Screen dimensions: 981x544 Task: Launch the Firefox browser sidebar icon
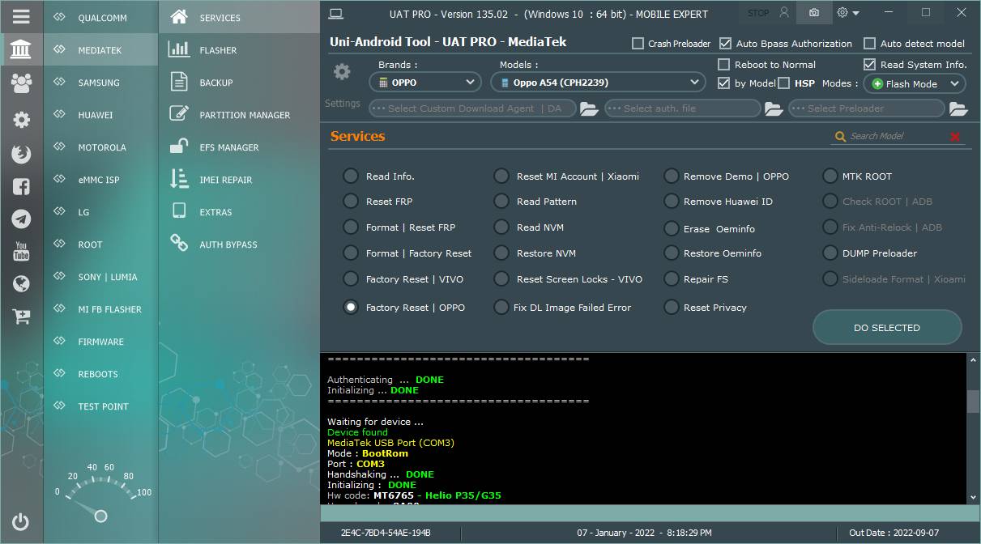point(21,154)
